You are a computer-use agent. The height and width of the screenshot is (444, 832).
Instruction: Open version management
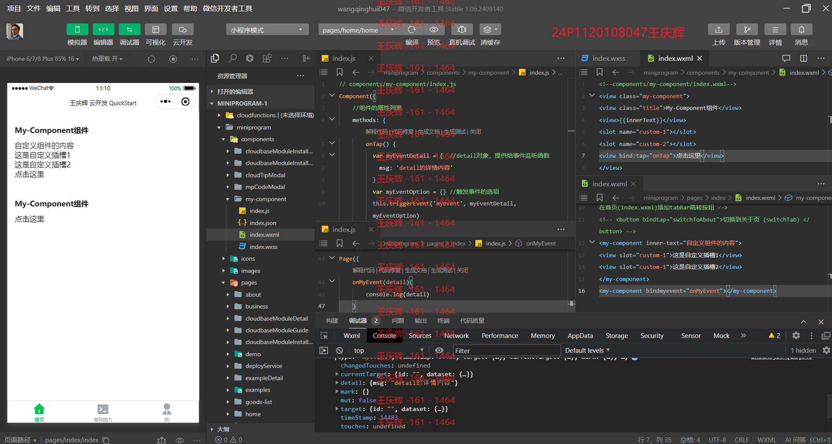pyautogui.click(x=747, y=30)
